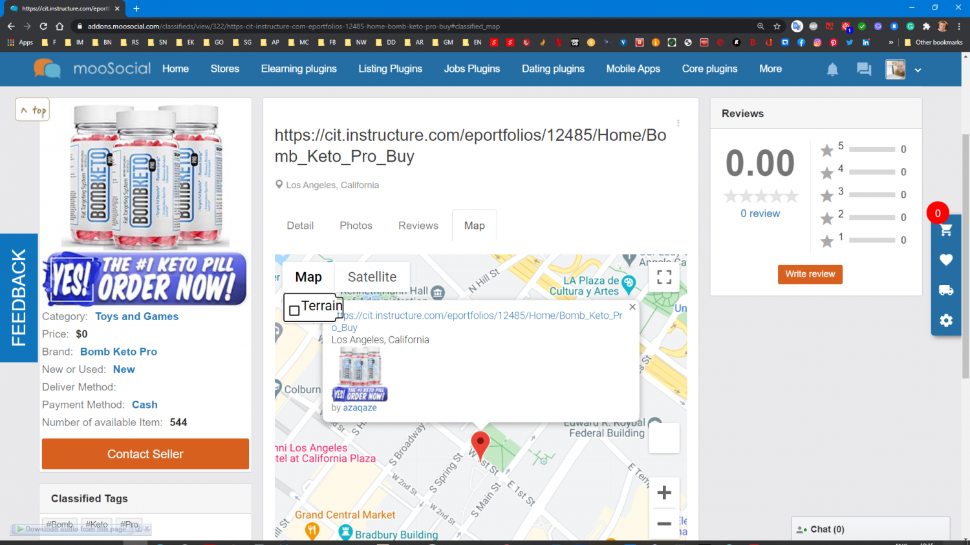
Task: Zoom in on the map with plus
Action: pyautogui.click(x=663, y=493)
